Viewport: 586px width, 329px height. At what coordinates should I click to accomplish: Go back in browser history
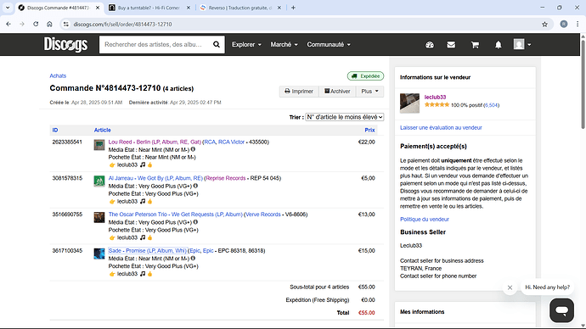(8, 25)
